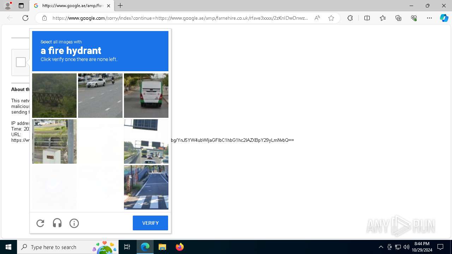Select the google.ae/amp browser tab
452x254 pixels.
[x=72, y=6]
